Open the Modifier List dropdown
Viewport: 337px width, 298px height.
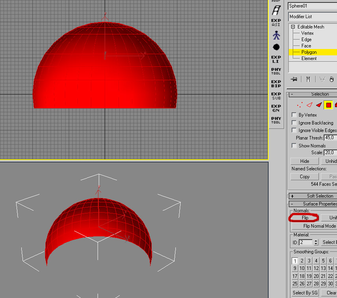point(313,17)
